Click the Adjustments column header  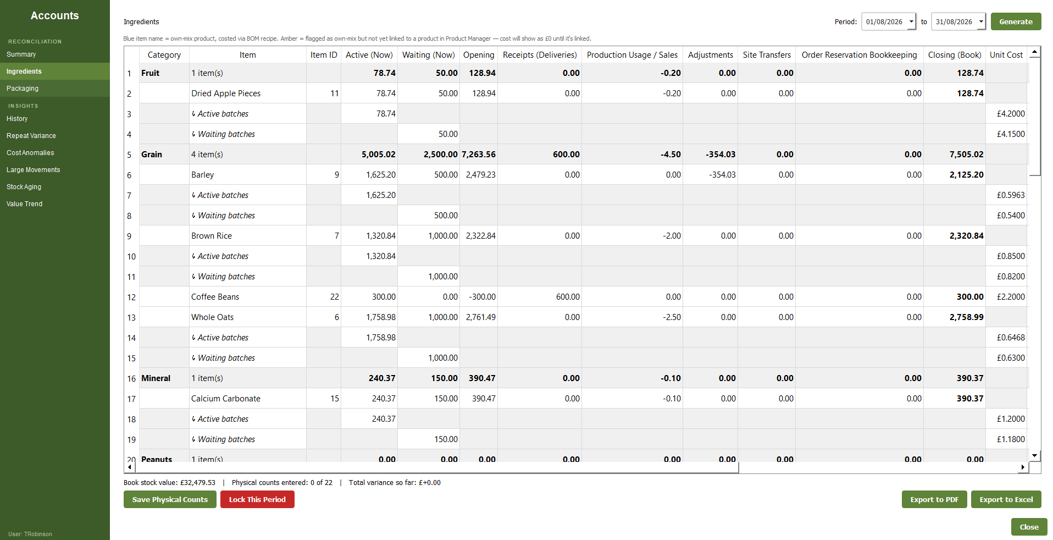pos(710,55)
